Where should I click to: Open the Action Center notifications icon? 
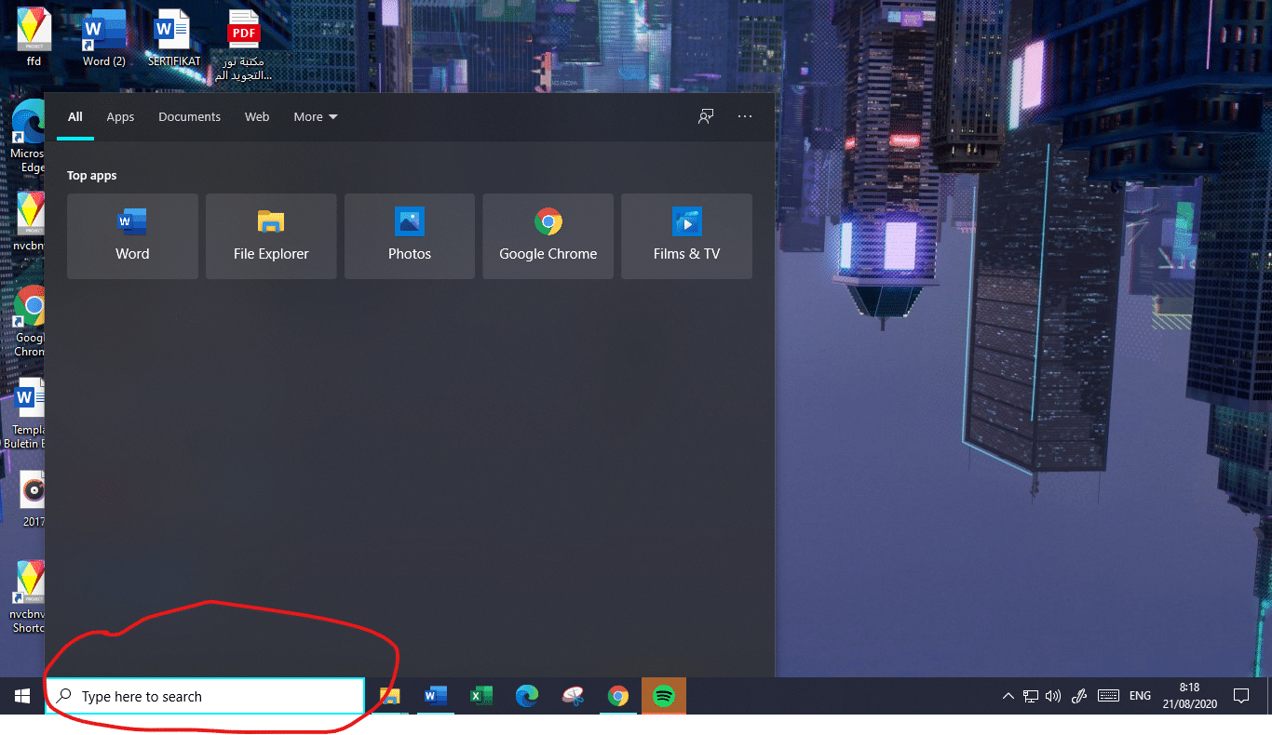[x=1240, y=696]
